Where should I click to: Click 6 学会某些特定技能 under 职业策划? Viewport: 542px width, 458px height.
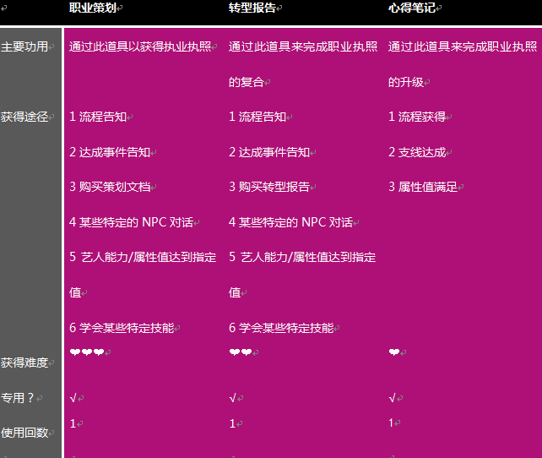point(122,328)
